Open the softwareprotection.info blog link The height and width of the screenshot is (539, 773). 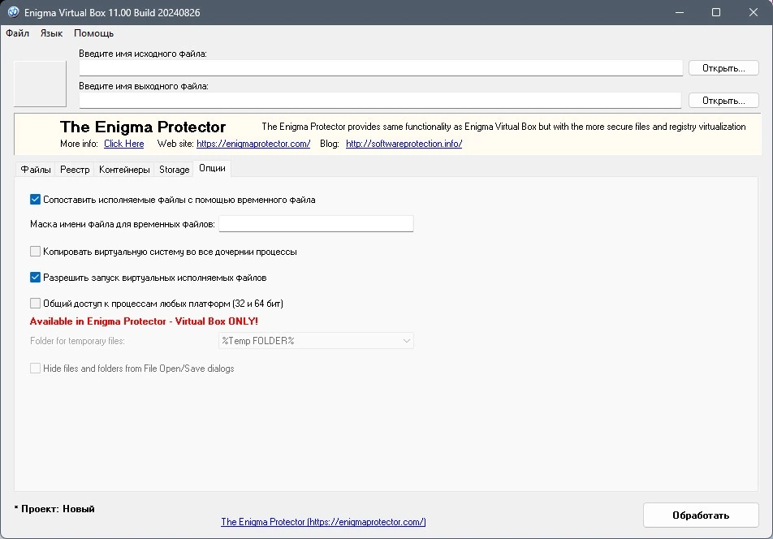click(404, 144)
